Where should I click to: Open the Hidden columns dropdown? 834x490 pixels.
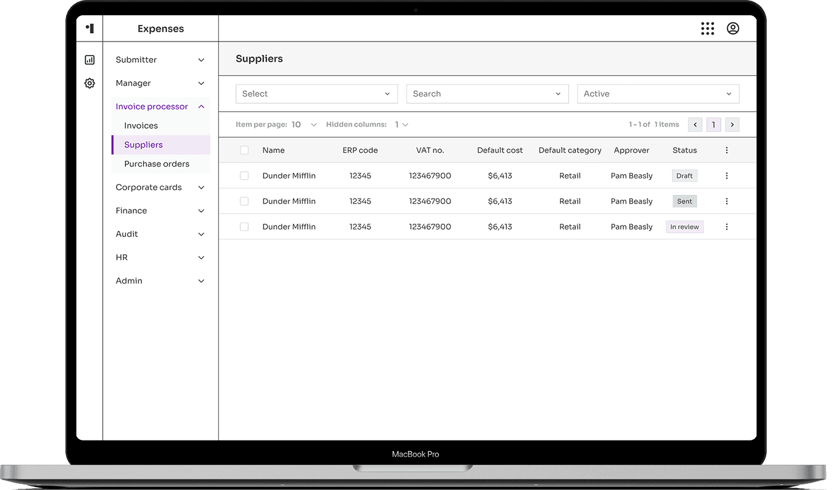[401, 125]
